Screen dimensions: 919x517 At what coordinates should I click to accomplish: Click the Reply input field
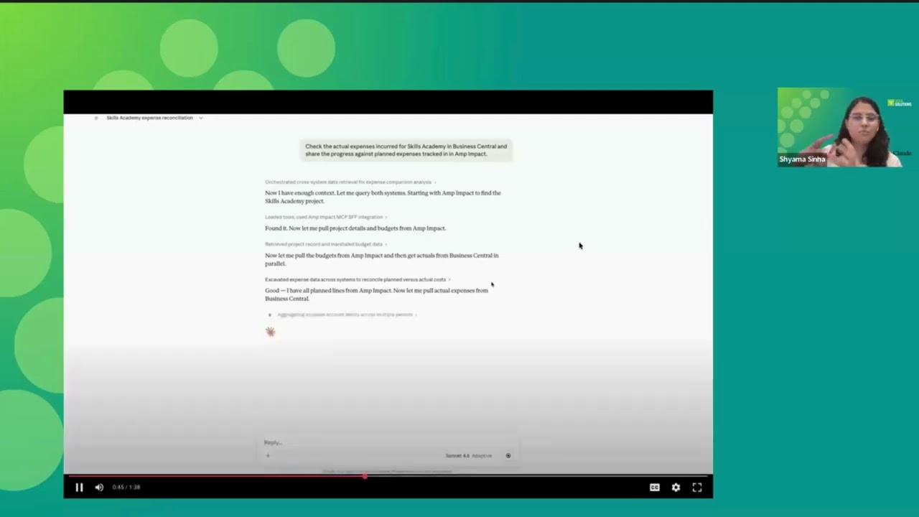[388, 442]
